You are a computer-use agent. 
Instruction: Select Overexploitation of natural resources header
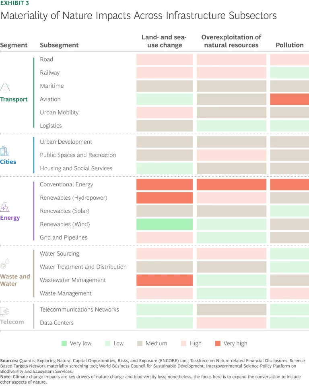[x=231, y=41]
